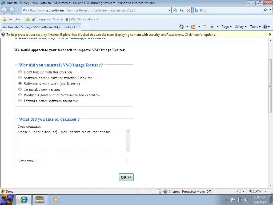Click the status bar security shield icon
Screen dimensions: 273x205
pyautogui.click(x=3, y=191)
